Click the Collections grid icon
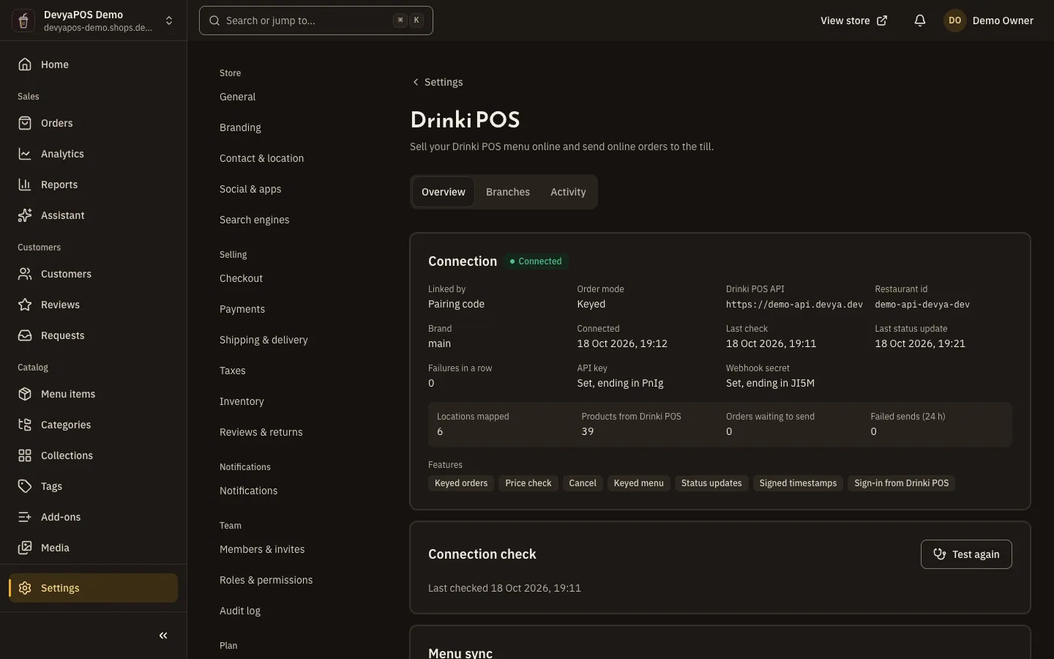1054x659 pixels. pos(25,455)
